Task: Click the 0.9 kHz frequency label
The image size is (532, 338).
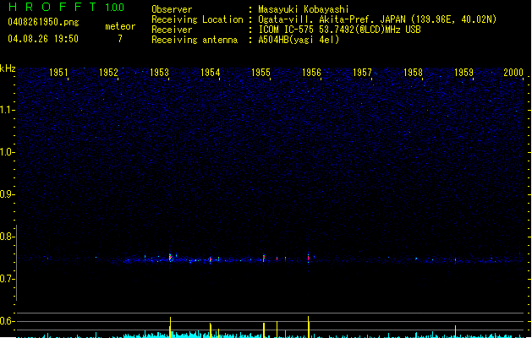Action: pos(8,194)
